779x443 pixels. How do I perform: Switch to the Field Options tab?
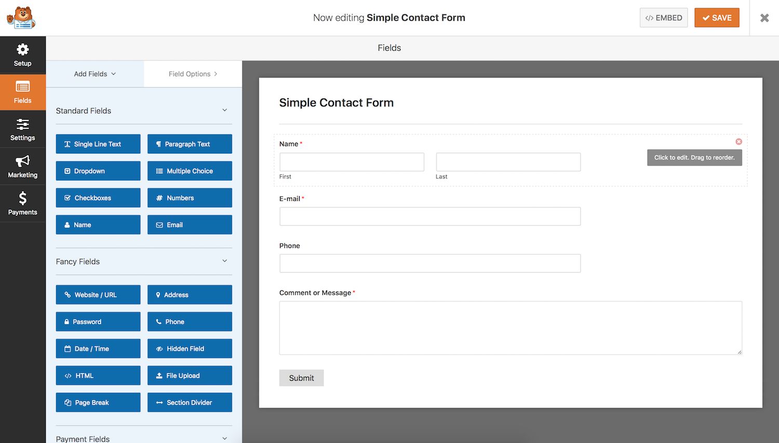[193, 74]
